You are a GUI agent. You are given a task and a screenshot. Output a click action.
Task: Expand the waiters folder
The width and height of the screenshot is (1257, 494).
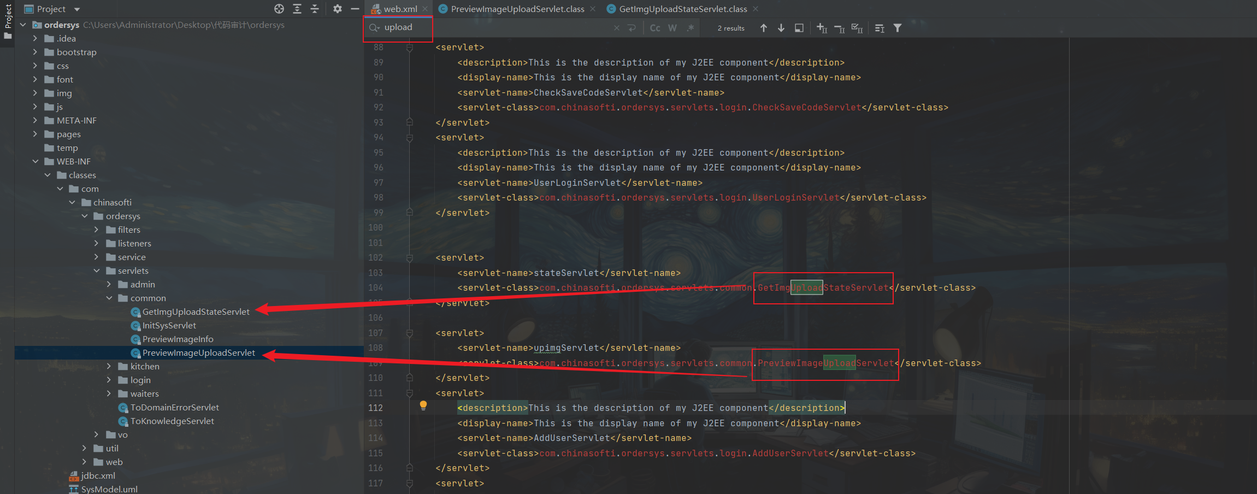(x=109, y=393)
